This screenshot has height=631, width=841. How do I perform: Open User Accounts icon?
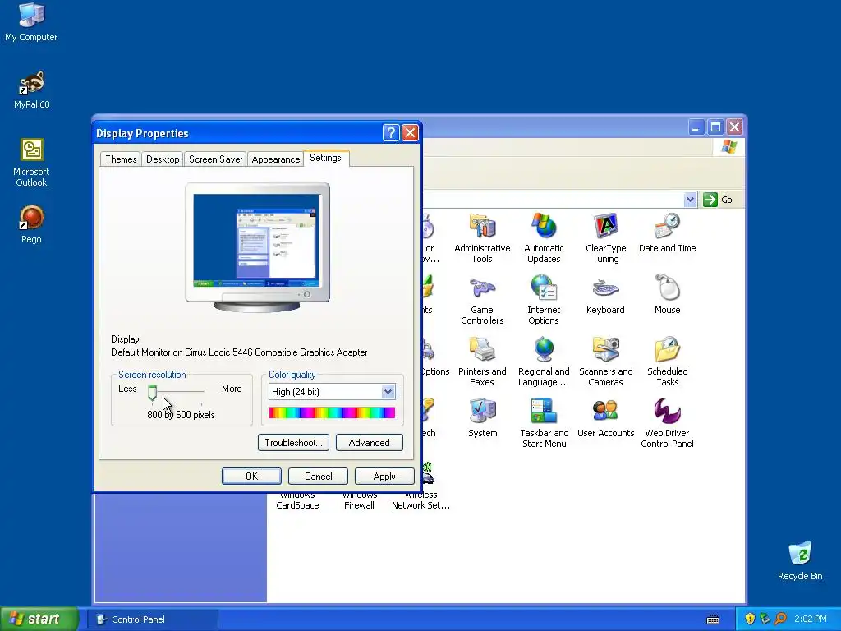tap(605, 418)
